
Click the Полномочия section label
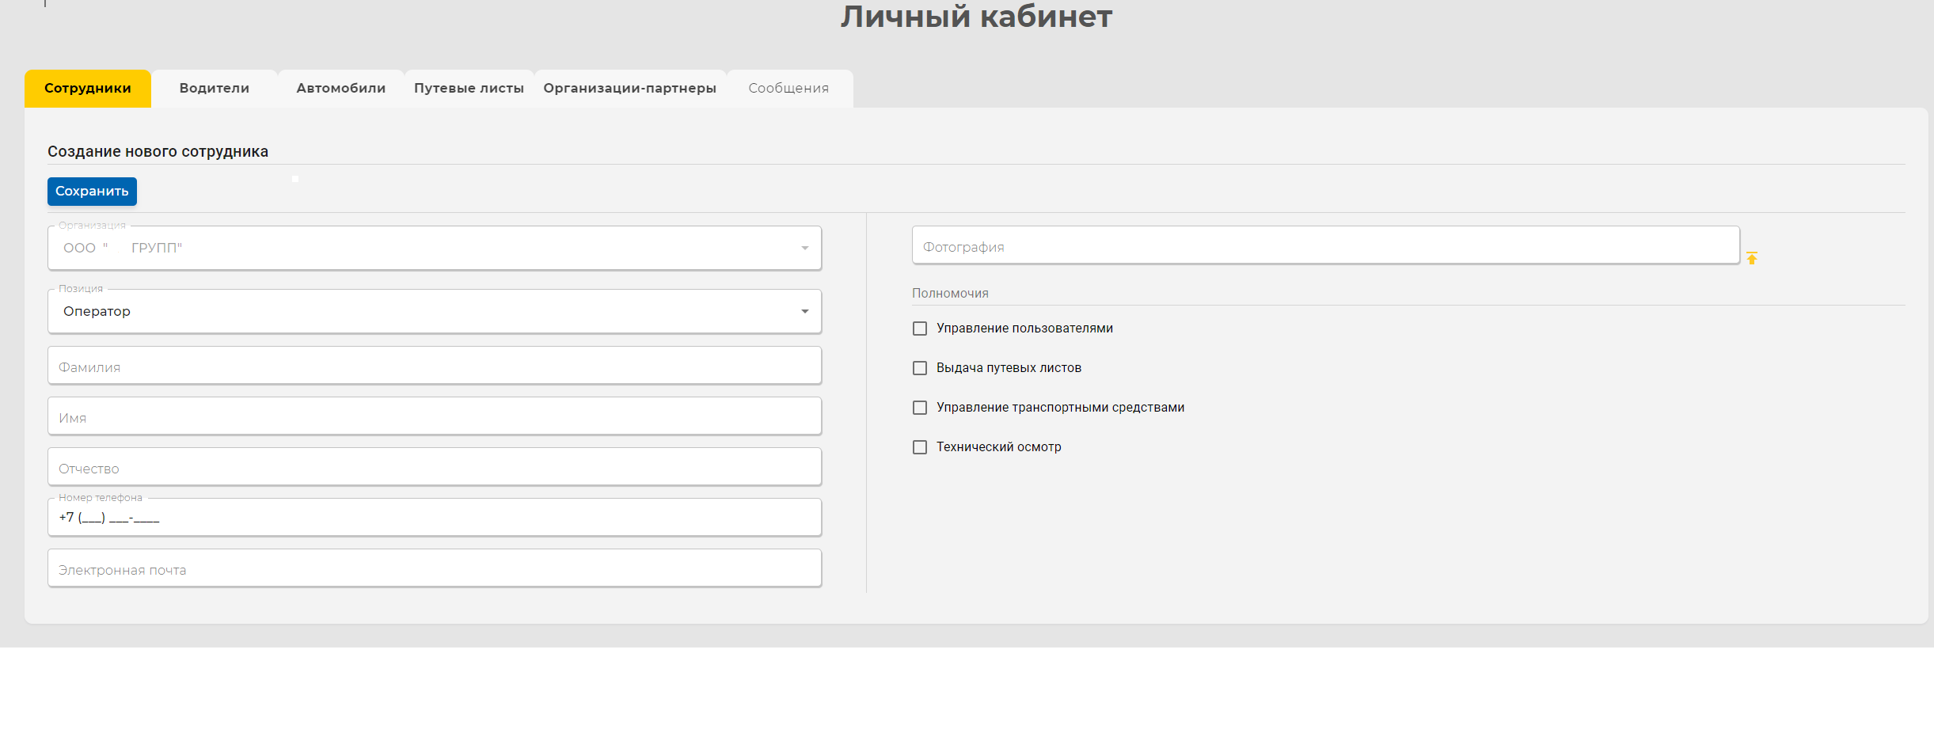[950, 294]
